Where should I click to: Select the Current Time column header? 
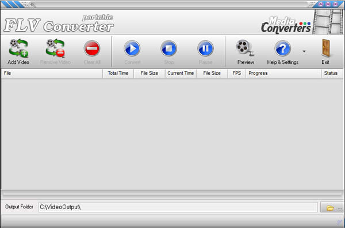click(181, 73)
